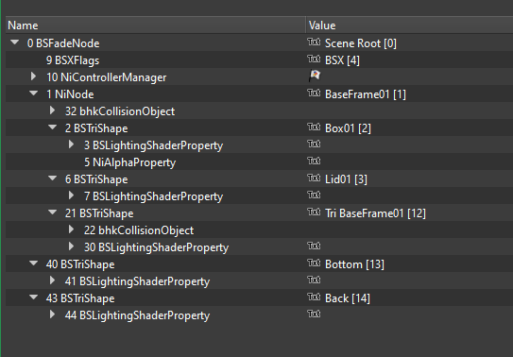
Task: Expand 30 BSLightingShaderProperty node
Action: [71, 246]
